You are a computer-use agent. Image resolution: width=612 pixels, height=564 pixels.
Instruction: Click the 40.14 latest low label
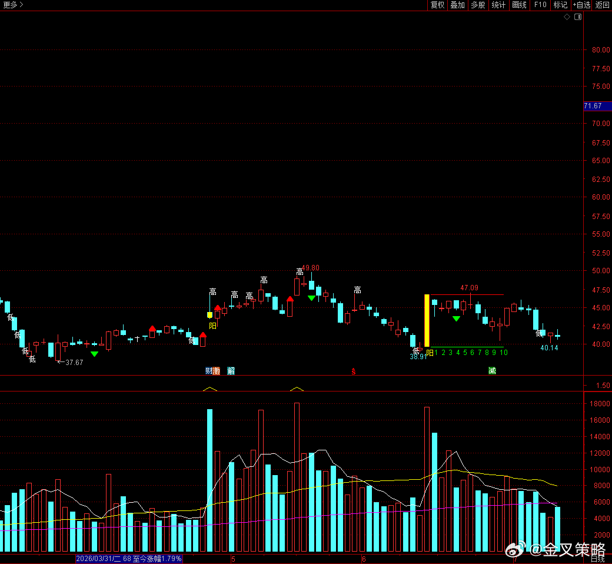(x=549, y=347)
